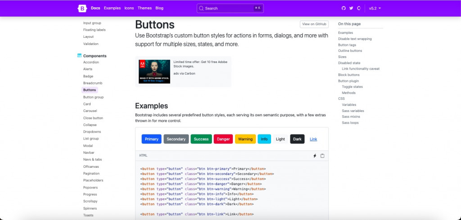Open Input group in sidebar
The height and width of the screenshot is (220, 461).
(92, 23)
